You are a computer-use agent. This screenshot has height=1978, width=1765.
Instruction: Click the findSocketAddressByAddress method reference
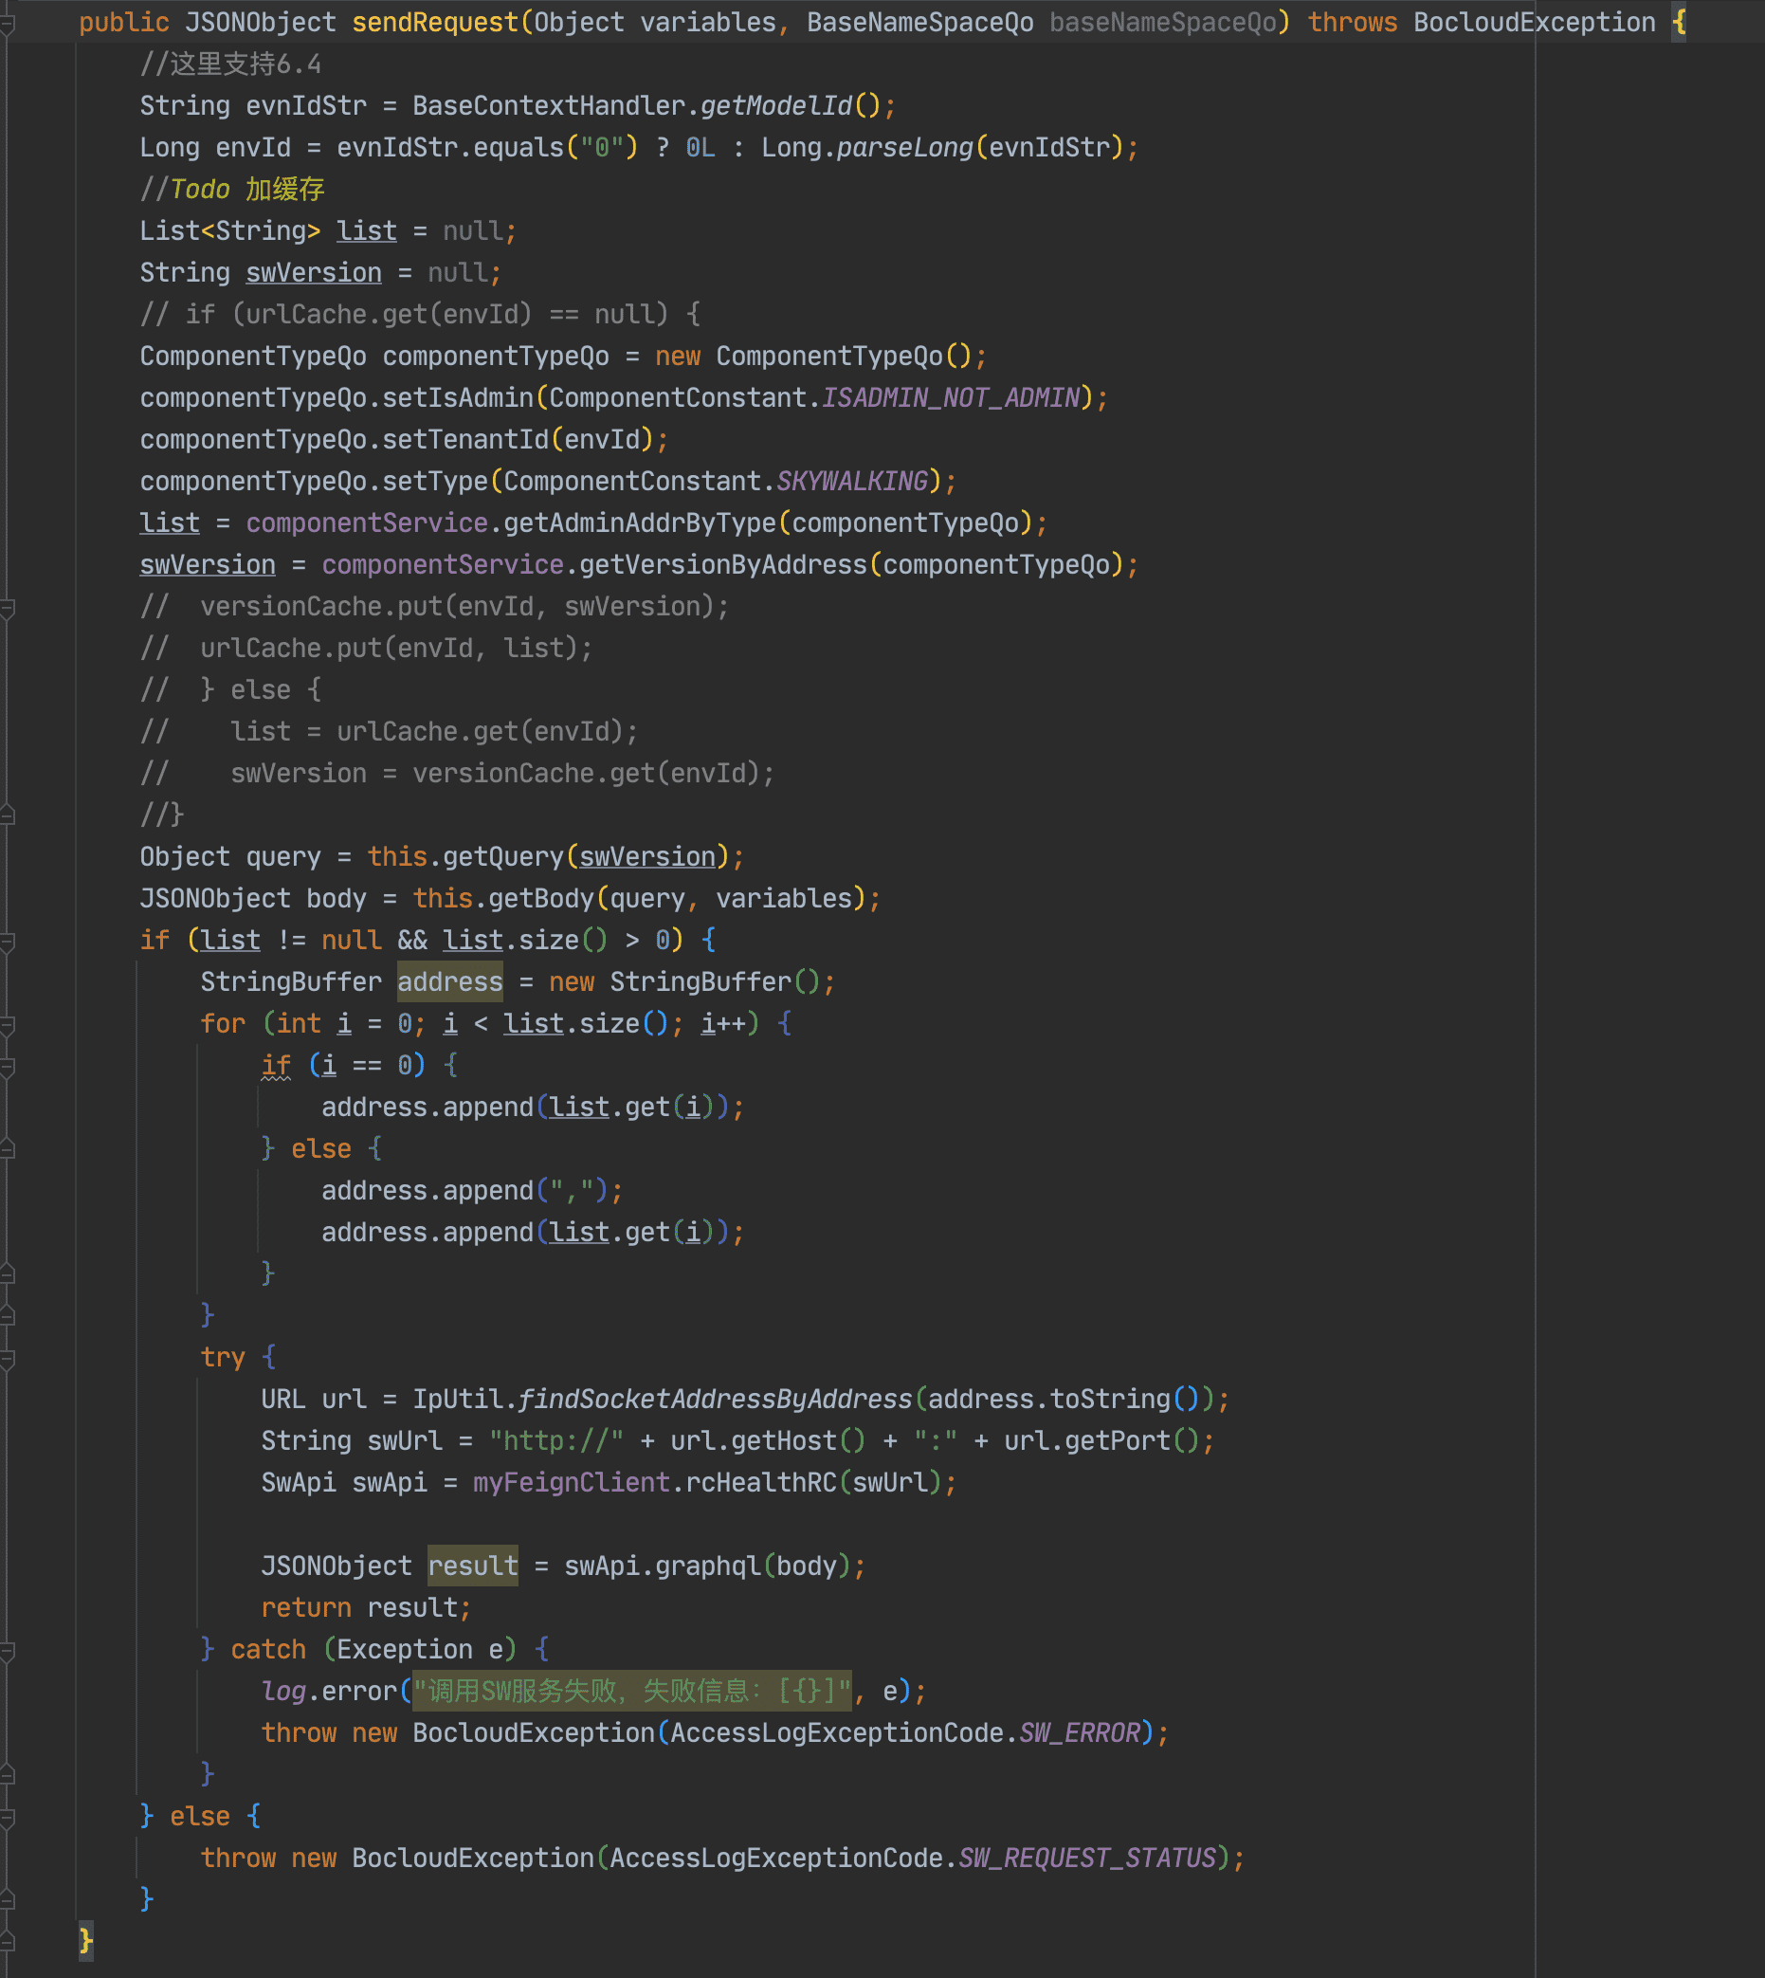(715, 1399)
